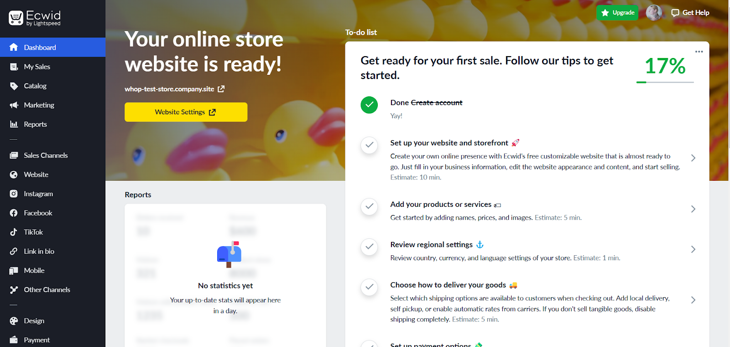Open the Instagram sales channel

[39, 194]
